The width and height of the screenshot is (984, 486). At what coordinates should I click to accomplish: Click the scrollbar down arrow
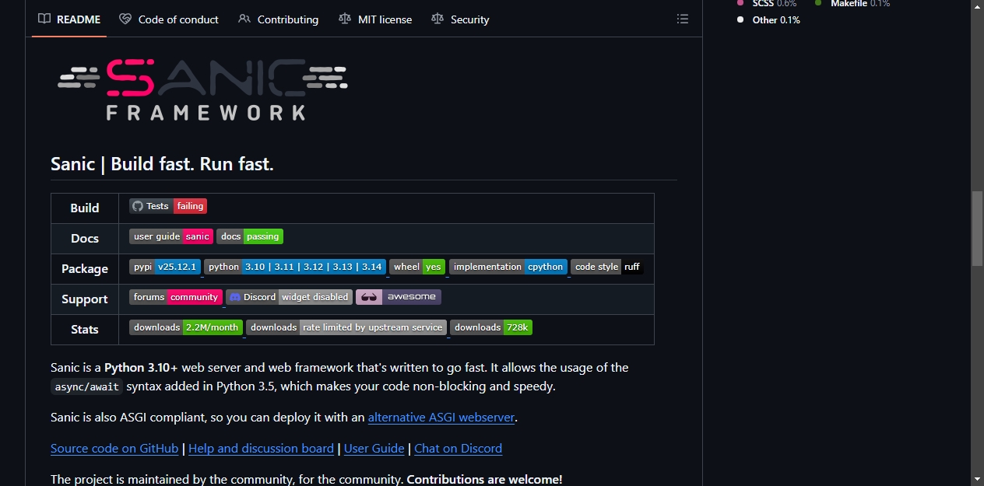click(977, 478)
